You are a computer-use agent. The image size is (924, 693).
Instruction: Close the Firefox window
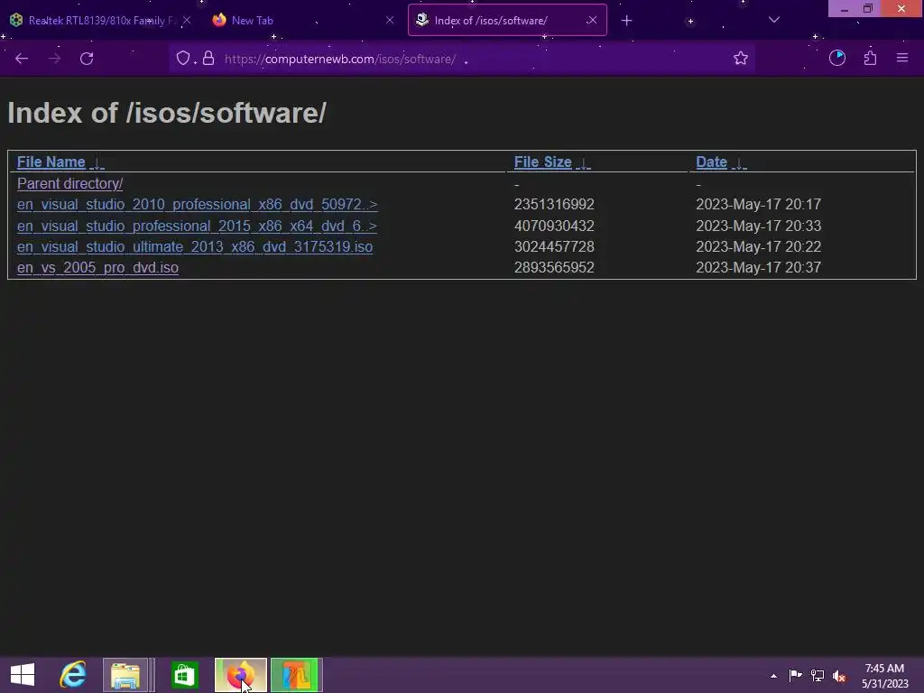[x=901, y=9]
